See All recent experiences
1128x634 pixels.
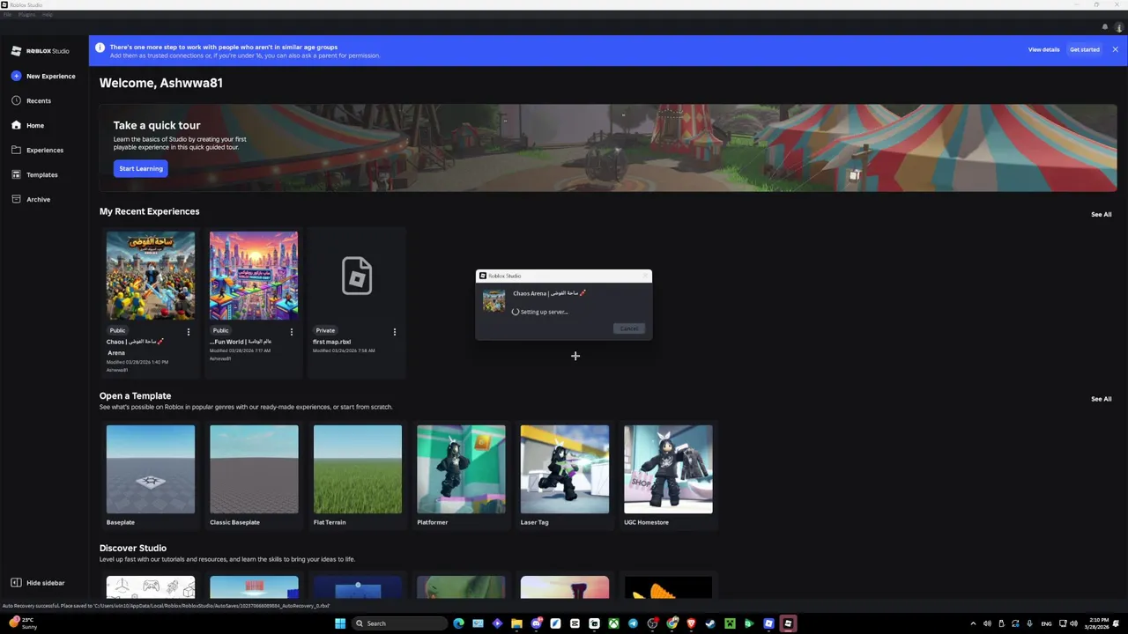1101,214
